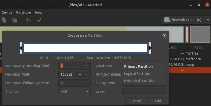Focus the Free space following field

tap(68, 83)
